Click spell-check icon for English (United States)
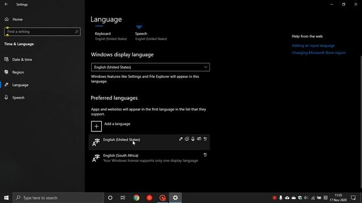Image resolution: width=362 pixels, height=203 pixels. 205,139
